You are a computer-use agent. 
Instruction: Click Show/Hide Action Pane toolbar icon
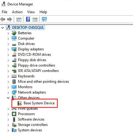[35, 19]
